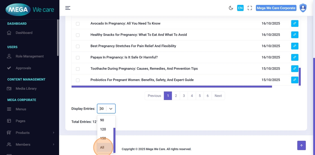Open the user profile avatar
Image resolution: width=315 pixels, height=155 pixels.
point(303,8)
